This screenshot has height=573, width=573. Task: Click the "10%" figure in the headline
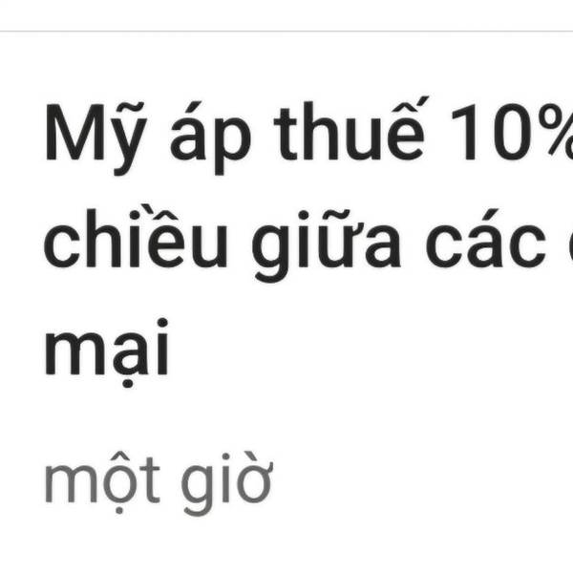[512, 132]
